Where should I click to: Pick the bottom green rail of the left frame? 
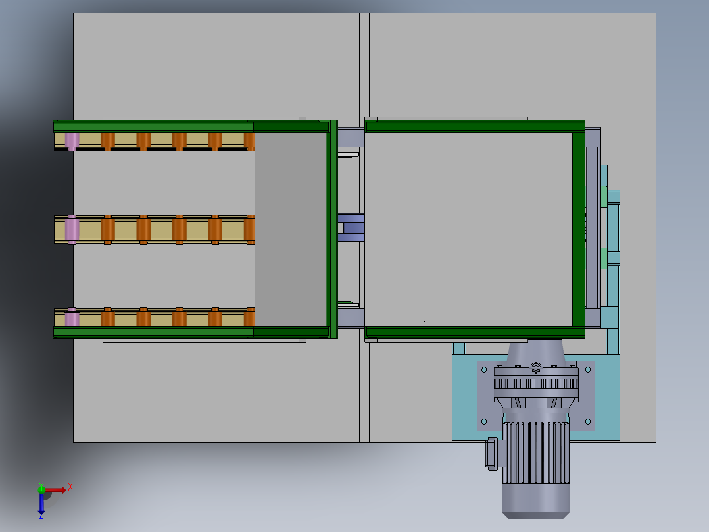(x=190, y=332)
